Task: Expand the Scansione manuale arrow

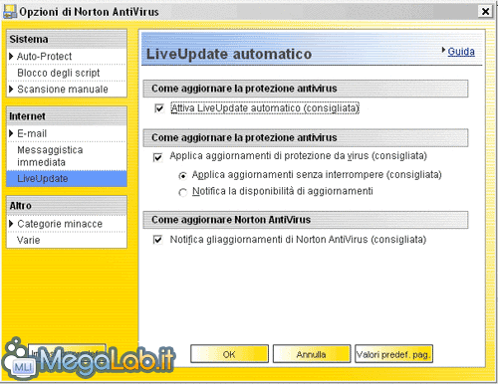Action: (x=11, y=89)
